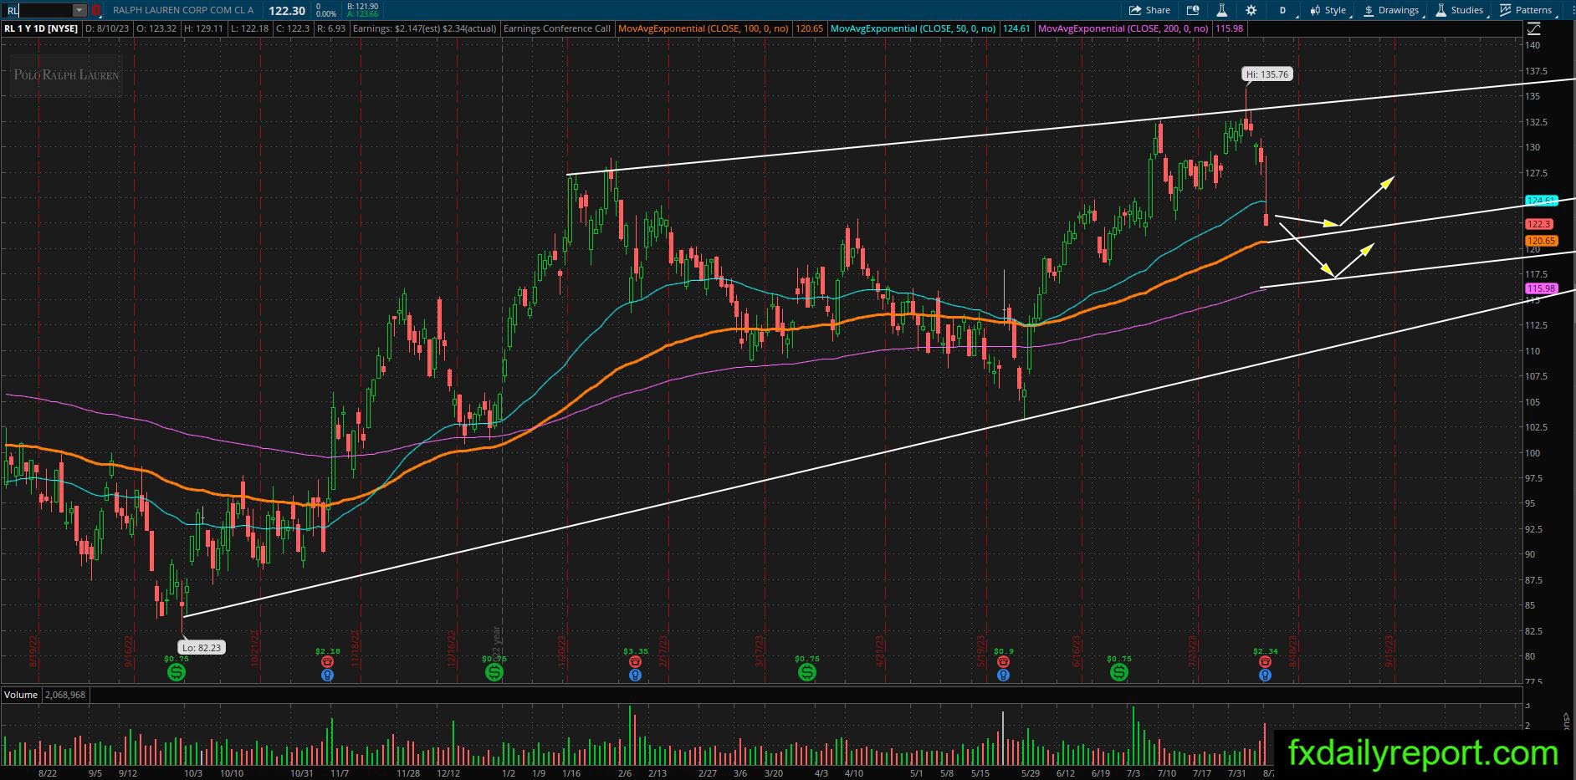Click the RL symbol input field

tap(38, 10)
